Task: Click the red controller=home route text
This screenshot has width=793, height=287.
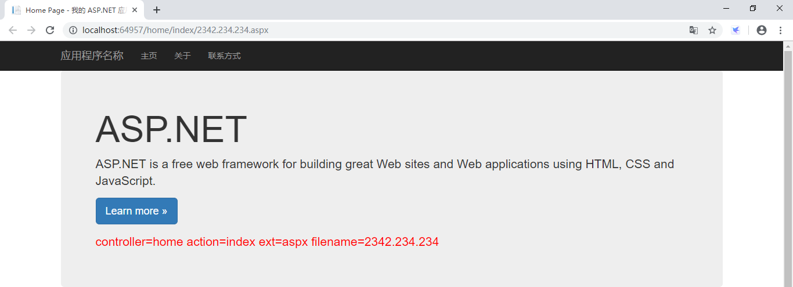Action: click(267, 242)
